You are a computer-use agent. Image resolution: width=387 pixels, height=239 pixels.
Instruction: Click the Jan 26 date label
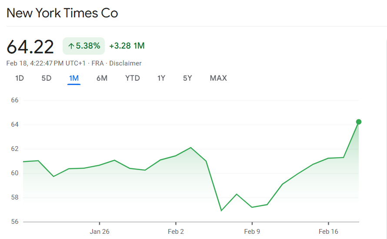[100, 232]
